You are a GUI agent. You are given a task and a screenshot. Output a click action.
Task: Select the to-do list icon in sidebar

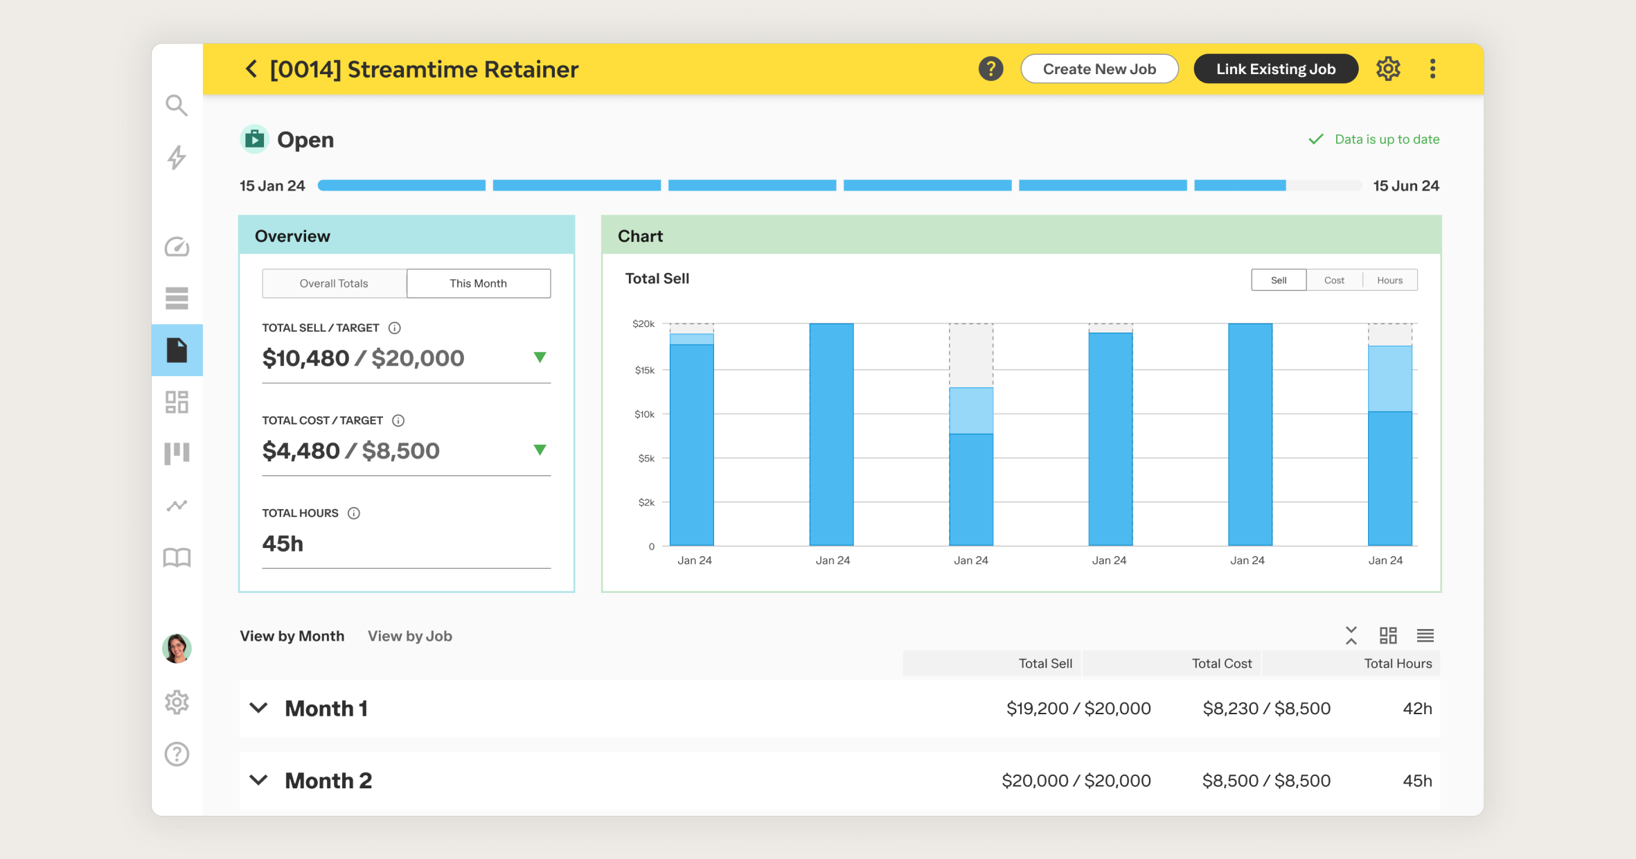[x=177, y=298]
